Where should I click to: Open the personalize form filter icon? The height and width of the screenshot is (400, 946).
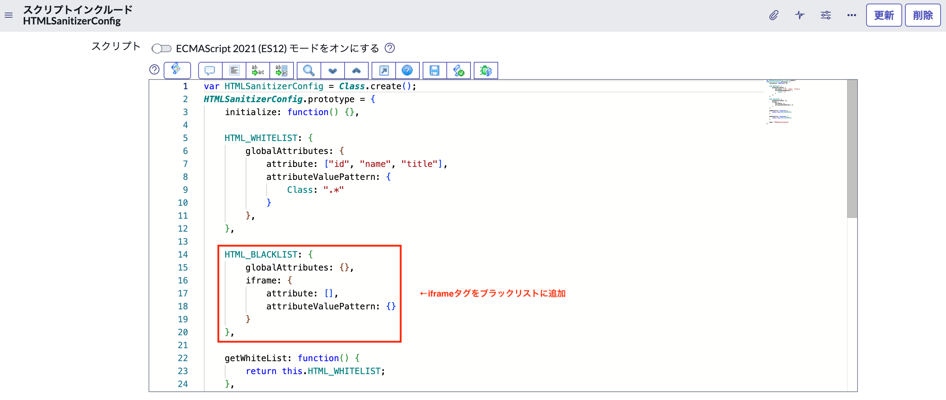[x=826, y=15]
